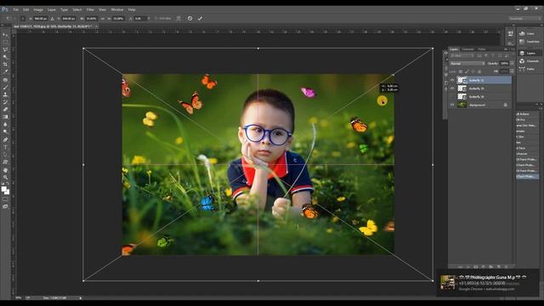
Task: Switch to Channels tab in Layers panel
Action: coord(467,49)
